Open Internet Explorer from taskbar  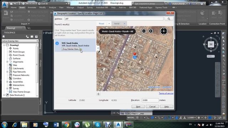pyautogui.click(x=15, y=125)
